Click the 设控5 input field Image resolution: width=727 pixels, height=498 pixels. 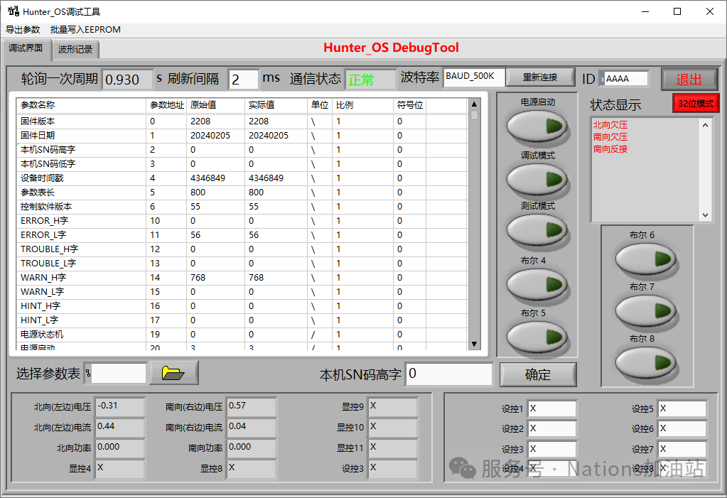pyautogui.click(x=682, y=408)
